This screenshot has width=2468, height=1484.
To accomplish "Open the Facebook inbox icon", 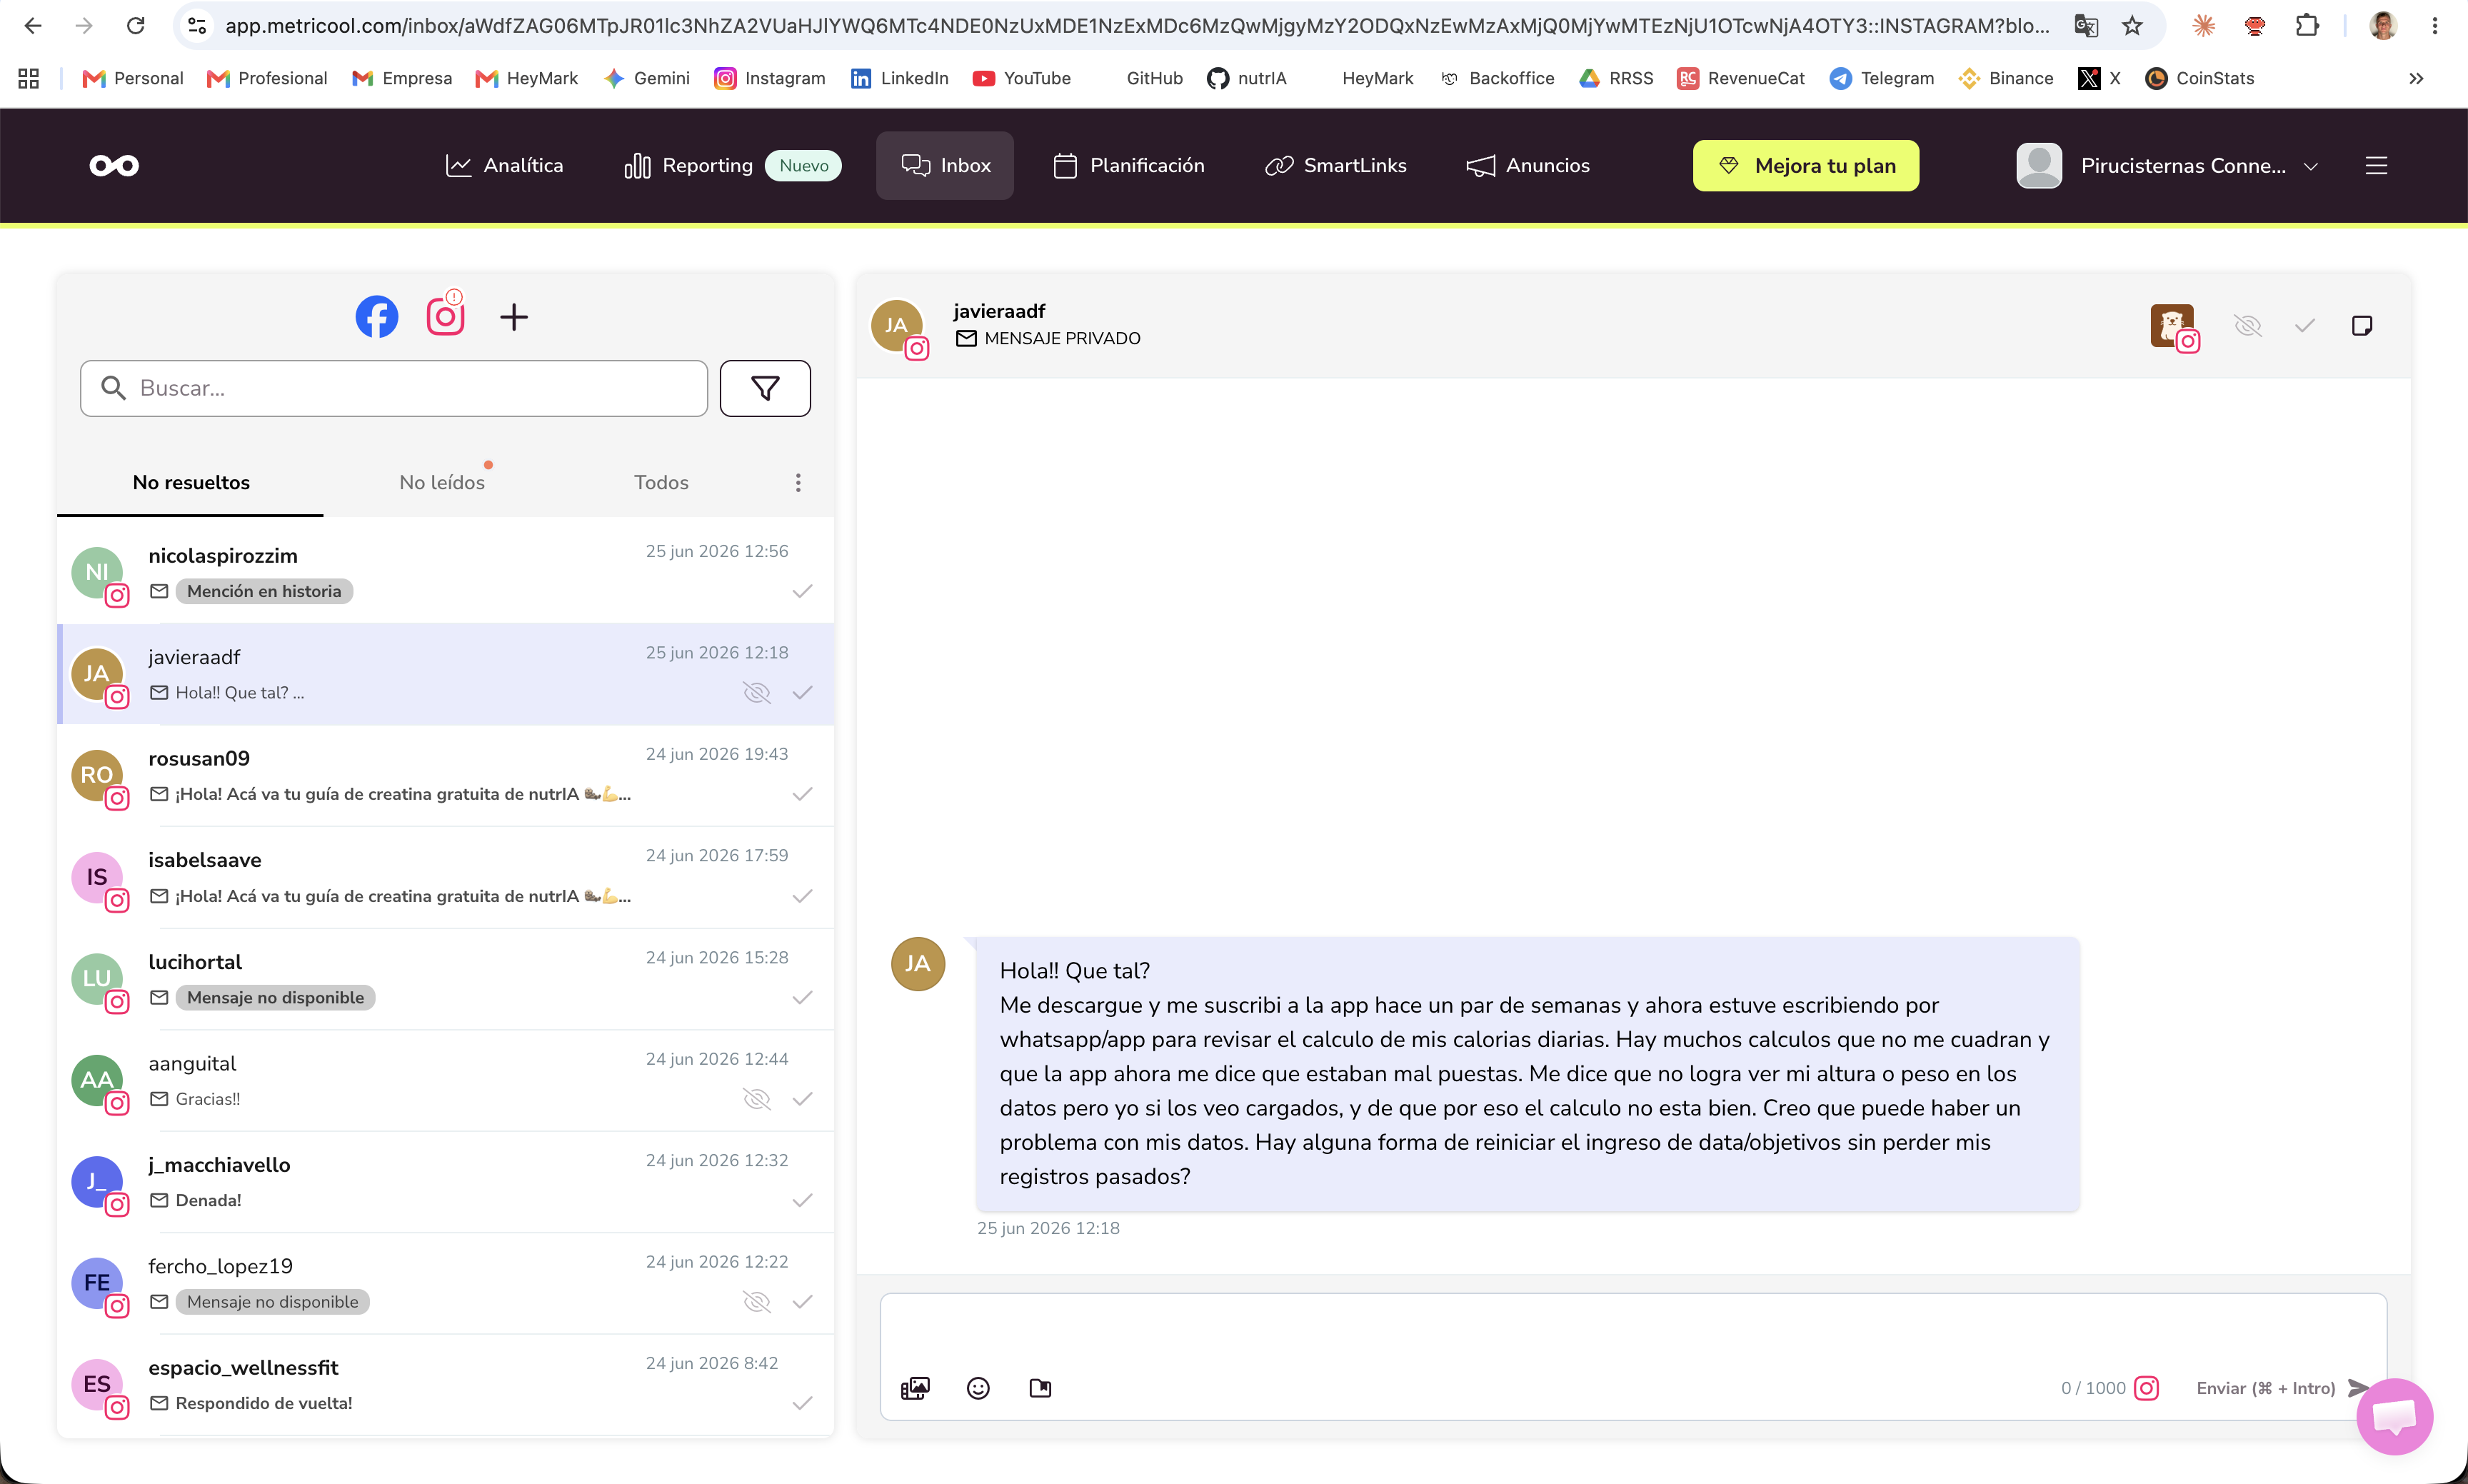I will click(377, 317).
